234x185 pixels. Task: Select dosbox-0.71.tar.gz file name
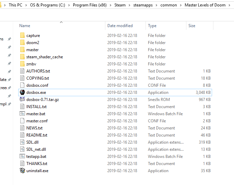[43, 100]
